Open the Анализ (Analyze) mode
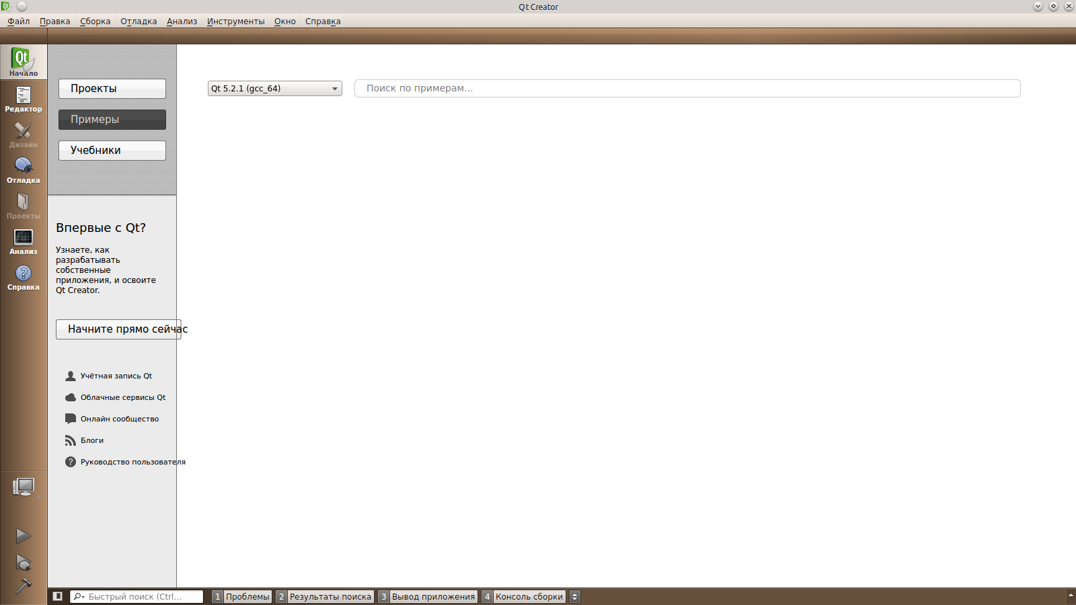 point(24,241)
